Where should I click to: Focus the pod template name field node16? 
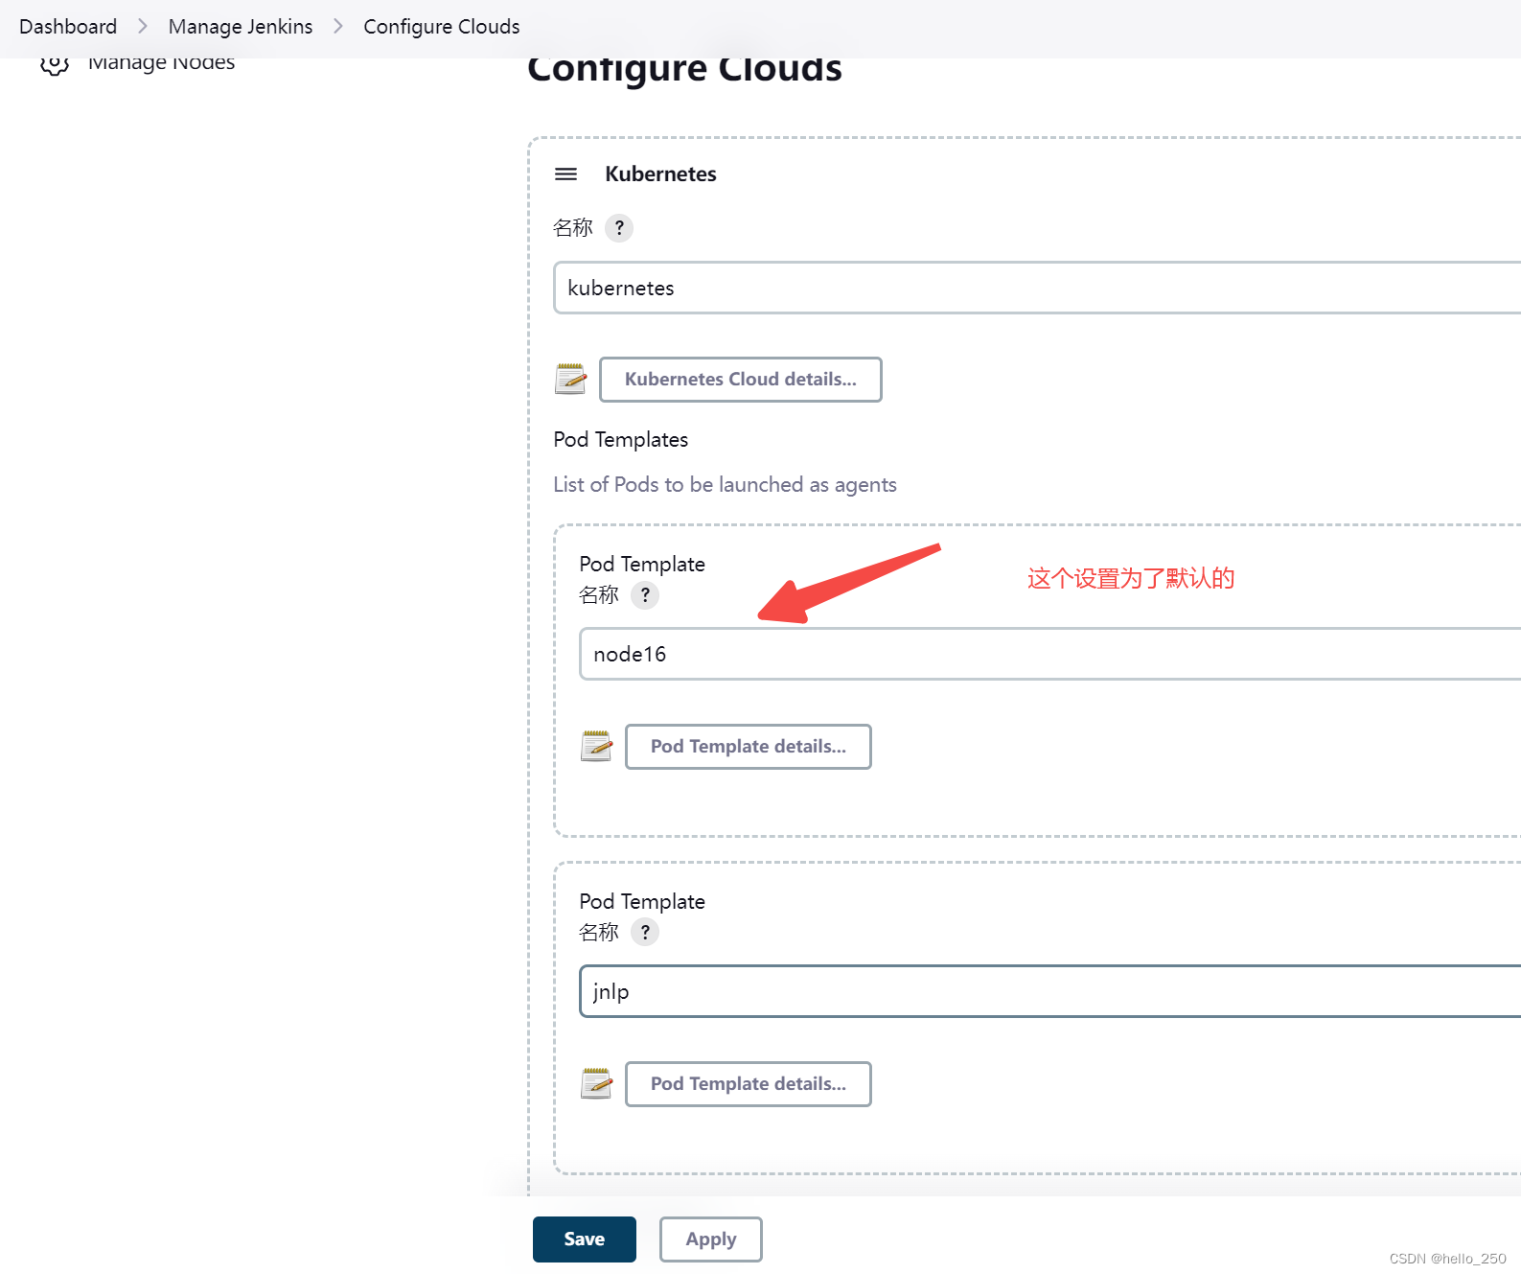point(1050,654)
